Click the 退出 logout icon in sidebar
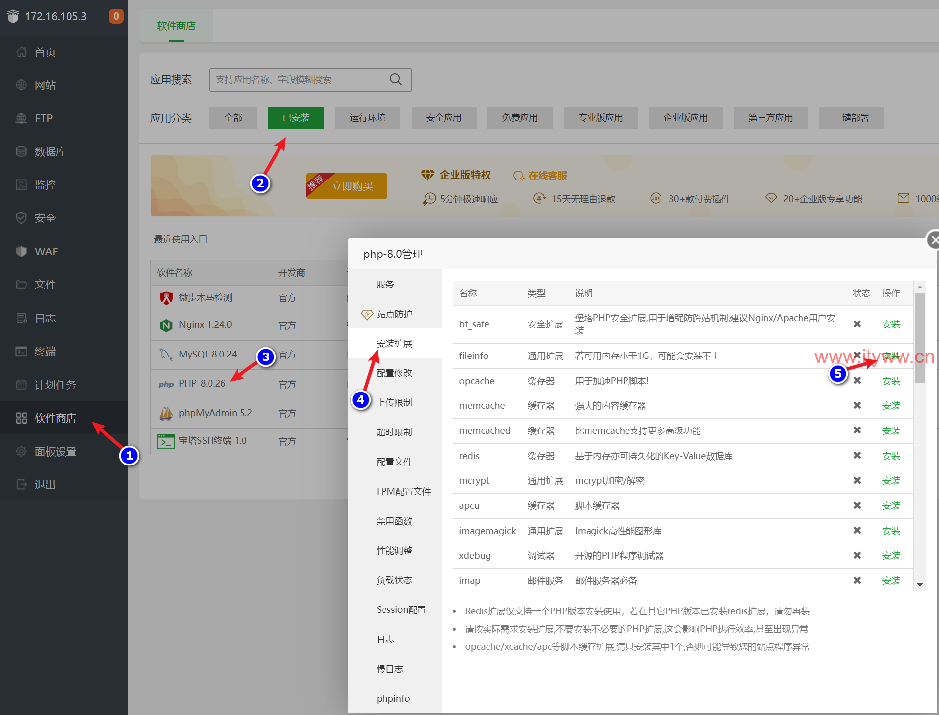Viewport: 939px width, 715px height. click(21, 484)
